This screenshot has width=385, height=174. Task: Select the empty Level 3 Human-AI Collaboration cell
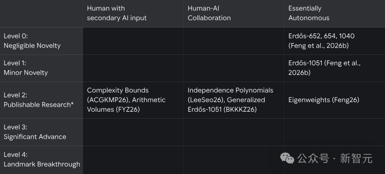(x=233, y=132)
